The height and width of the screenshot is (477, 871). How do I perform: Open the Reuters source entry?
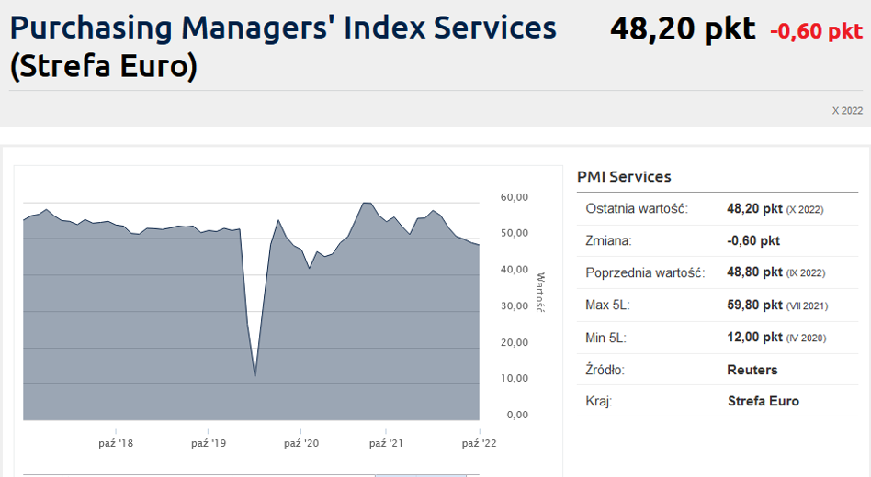pyautogui.click(x=752, y=370)
